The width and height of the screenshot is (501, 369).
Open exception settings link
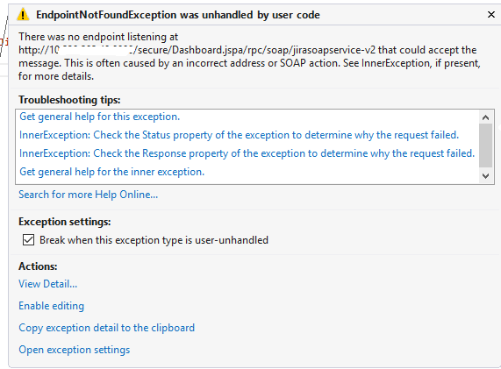pyautogui.click(x=75, y=350)
